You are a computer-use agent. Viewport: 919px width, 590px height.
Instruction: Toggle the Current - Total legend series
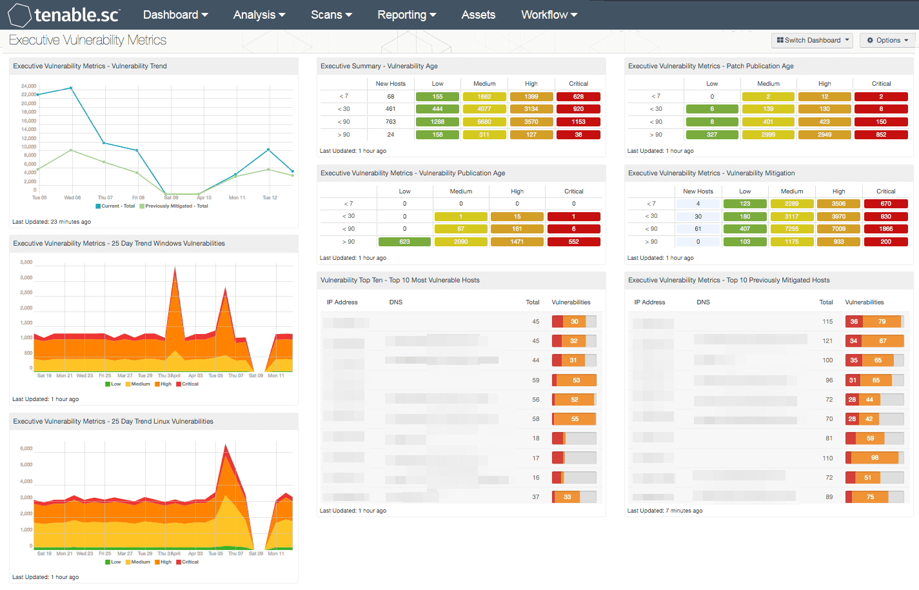[115, 206]
